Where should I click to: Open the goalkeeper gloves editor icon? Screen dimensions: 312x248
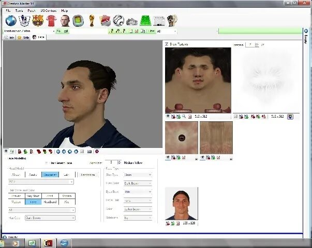click(172, 21)
